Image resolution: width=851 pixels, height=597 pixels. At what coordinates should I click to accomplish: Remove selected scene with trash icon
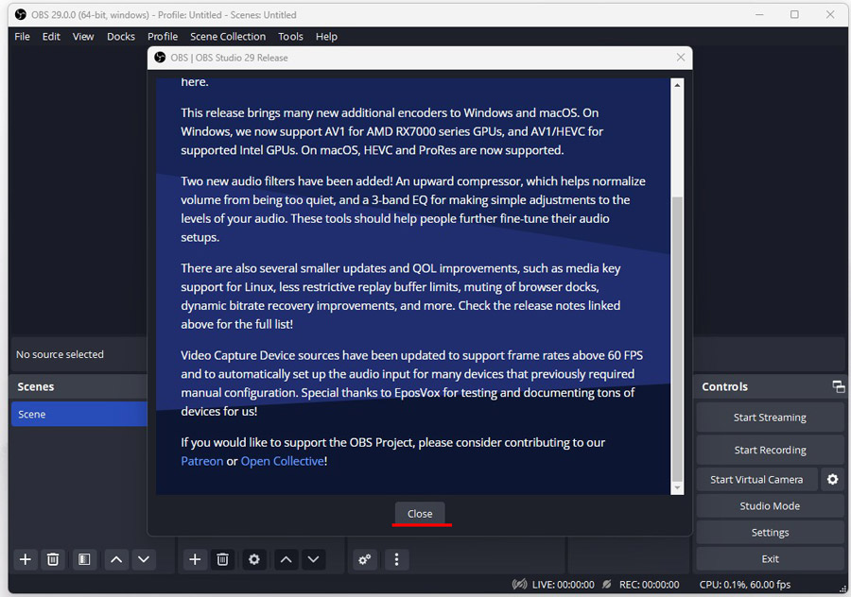pos(53,559)
